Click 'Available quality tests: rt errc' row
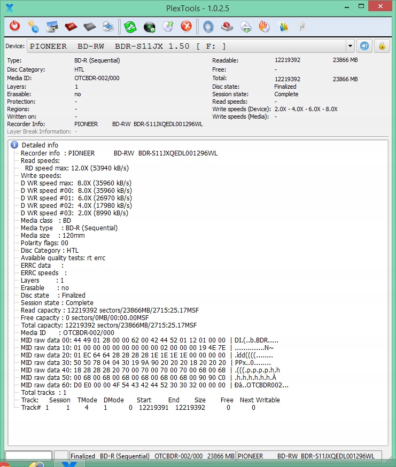The width and height of the screenshot is (396, 467). (63, 258)
